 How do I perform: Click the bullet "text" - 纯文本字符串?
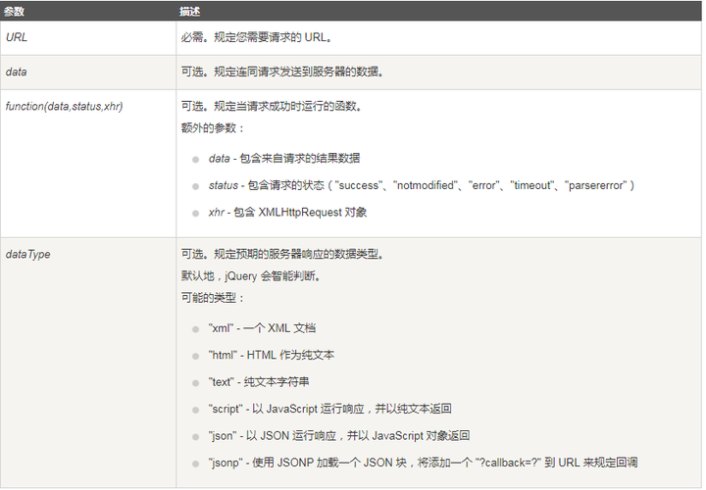click(x=259, y=382)
